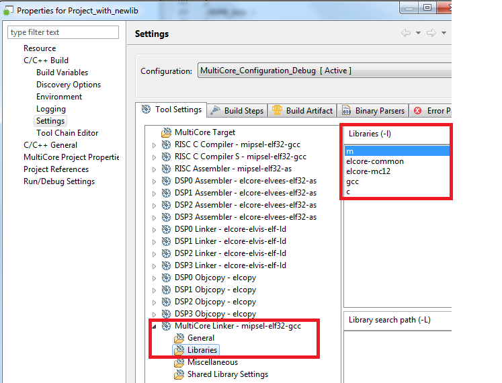Expand the RISC C Compiler node
502x383 pixels.
coord(154,144)
